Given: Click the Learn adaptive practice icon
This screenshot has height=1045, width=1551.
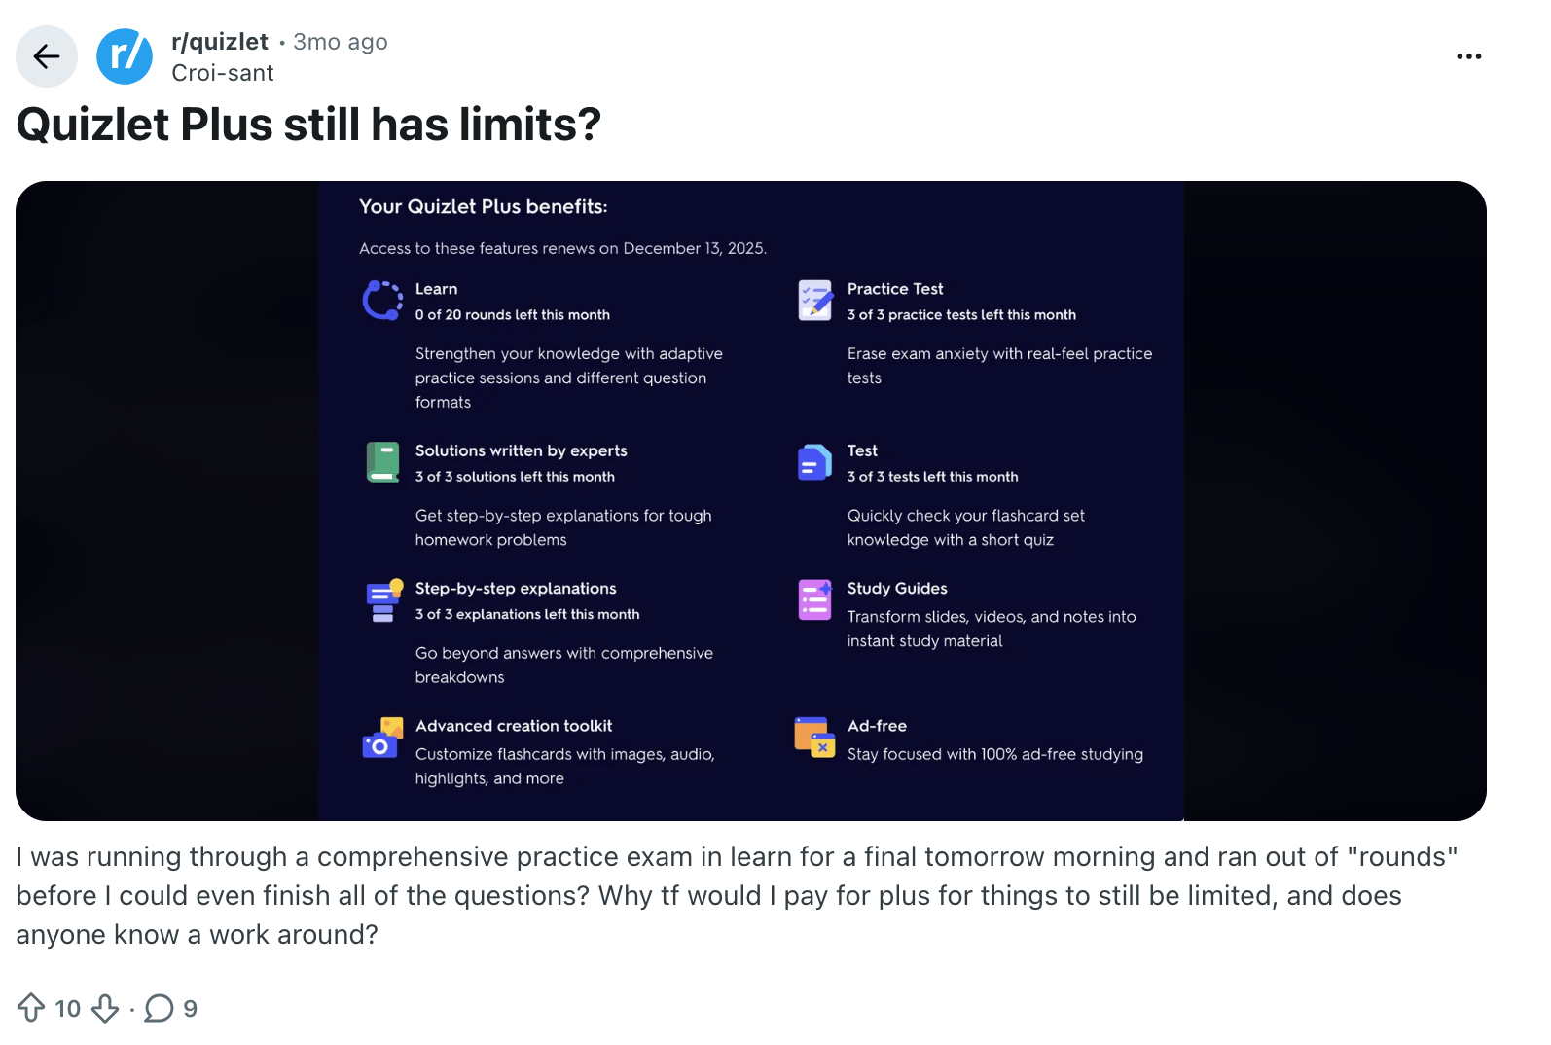Looking at the screenshot, I should click(x=382, y=300).
